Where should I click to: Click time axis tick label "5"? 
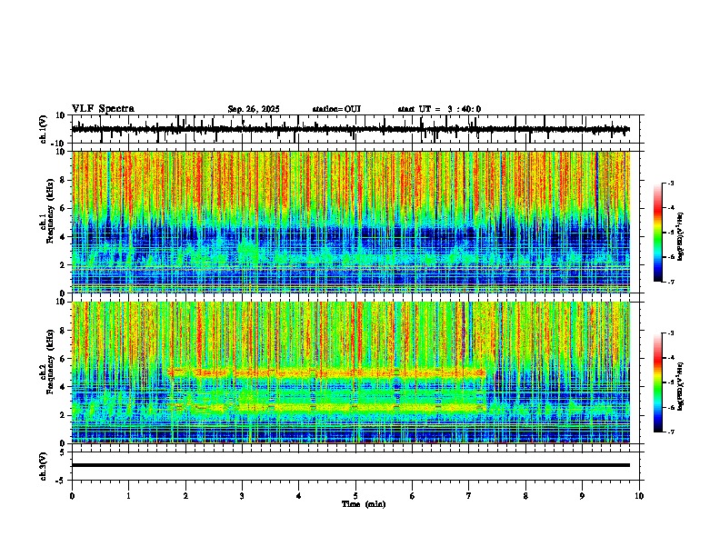click(x=355, y=496)
